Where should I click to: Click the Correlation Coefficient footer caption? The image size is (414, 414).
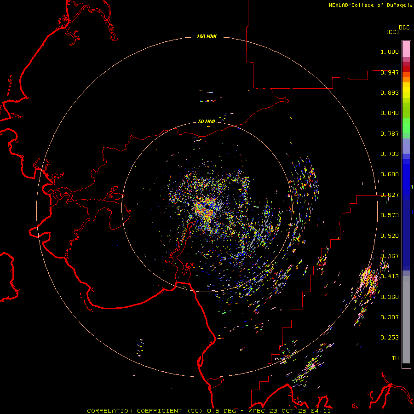click(208, 411)
